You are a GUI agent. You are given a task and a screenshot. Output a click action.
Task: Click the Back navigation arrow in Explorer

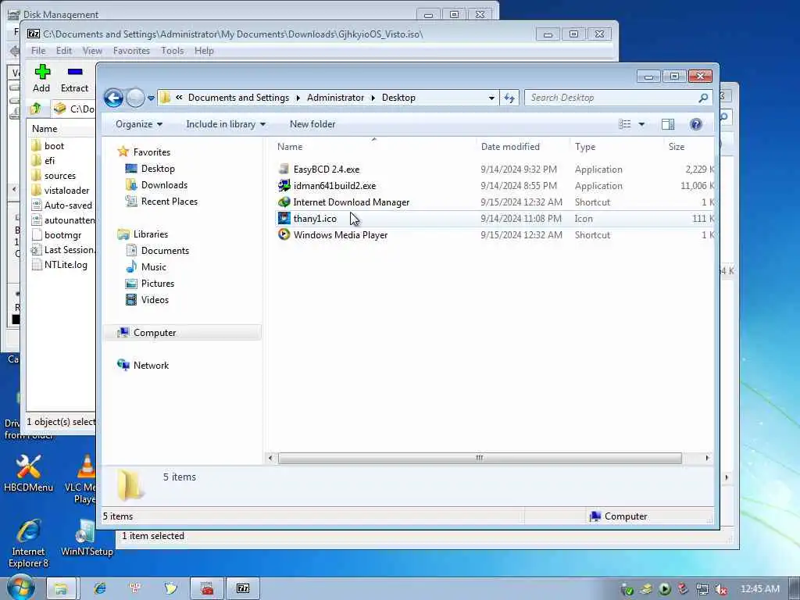114,98
